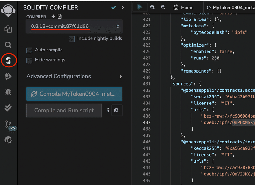Zoom out the editor font
This screenshot has height=185, width=255.
(x=152, y=7)
